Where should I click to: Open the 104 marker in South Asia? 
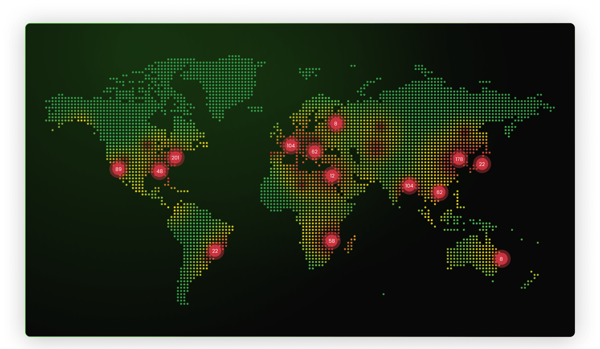(409, 186)
